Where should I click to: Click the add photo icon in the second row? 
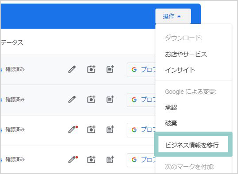(91, 99)
